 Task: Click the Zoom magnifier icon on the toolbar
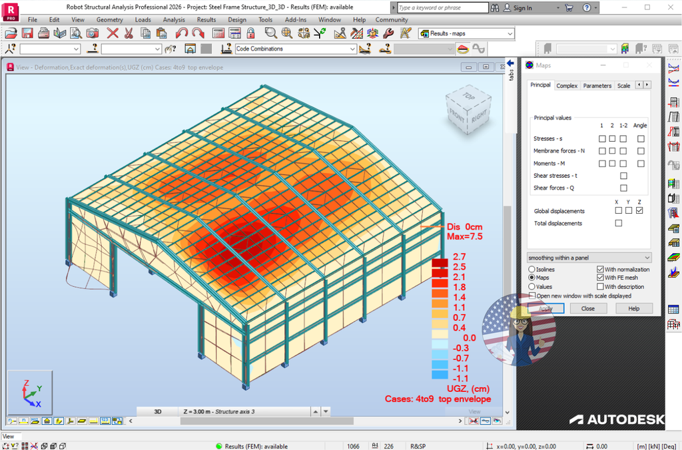272,34
